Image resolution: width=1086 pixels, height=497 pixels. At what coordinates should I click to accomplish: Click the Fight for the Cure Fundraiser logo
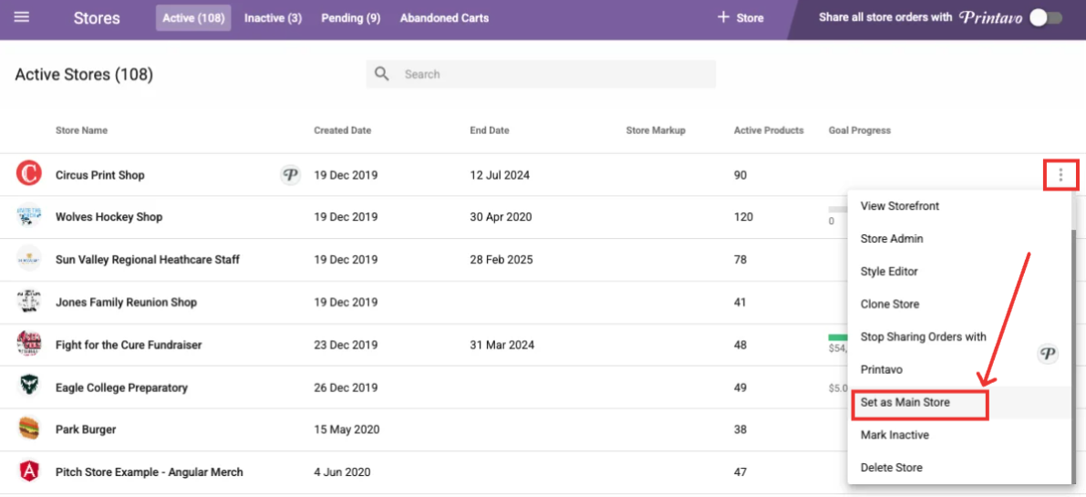coord(29,344)
